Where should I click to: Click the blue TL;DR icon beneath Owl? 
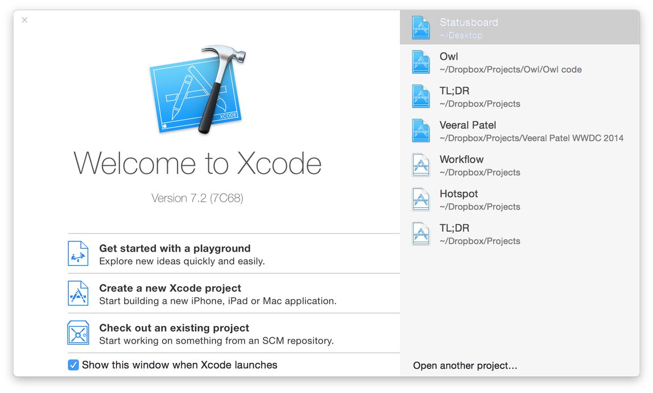420,96
